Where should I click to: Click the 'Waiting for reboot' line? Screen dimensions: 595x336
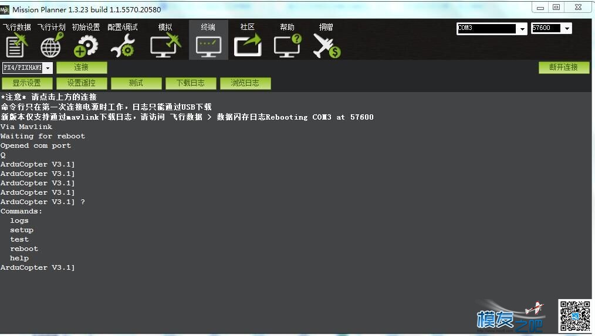43,136
